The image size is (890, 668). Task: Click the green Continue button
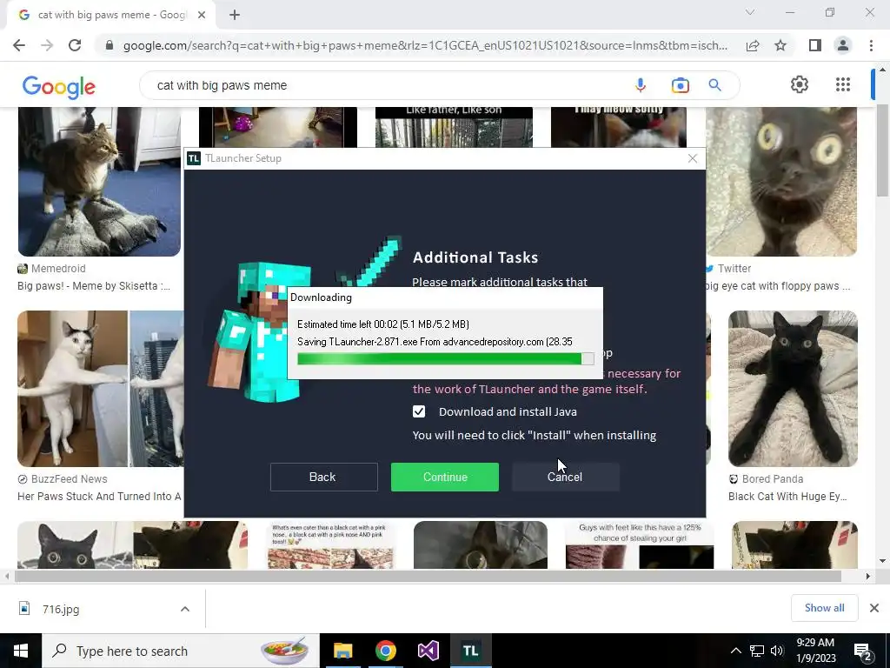[x=445, y=478]
